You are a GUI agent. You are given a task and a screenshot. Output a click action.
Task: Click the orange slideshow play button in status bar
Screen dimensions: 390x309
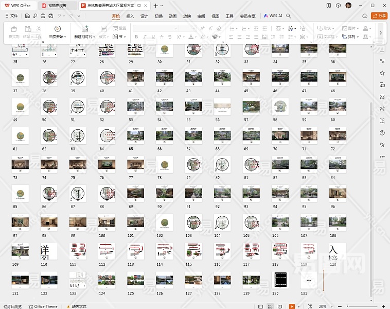pyautogui.click(x=292, y=306)
